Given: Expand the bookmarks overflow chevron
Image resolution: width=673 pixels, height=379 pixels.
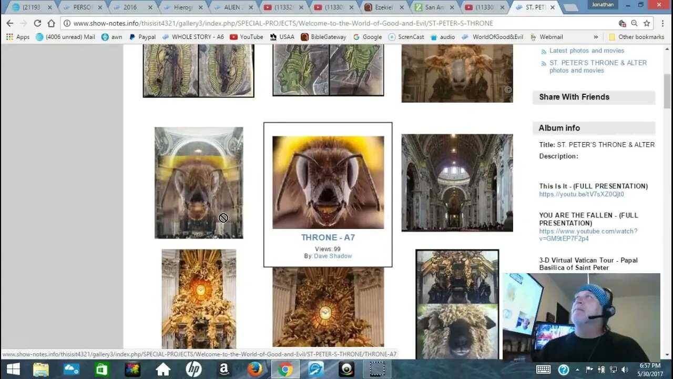Looking at the screenshot, I should [x=596, y=37].
